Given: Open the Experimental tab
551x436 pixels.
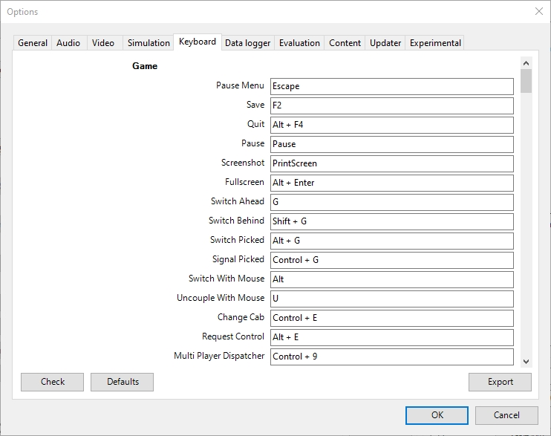Looking at the screenshot, I should point(435,43).
